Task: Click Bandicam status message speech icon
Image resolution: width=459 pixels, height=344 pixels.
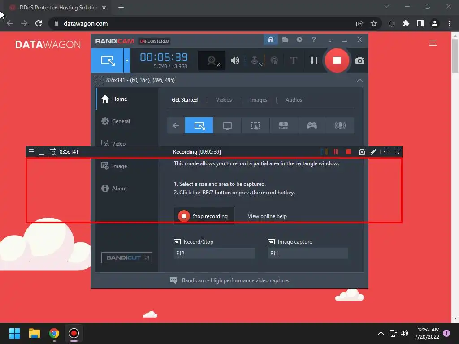Action: pyautogui.click(x=173, y=280)
